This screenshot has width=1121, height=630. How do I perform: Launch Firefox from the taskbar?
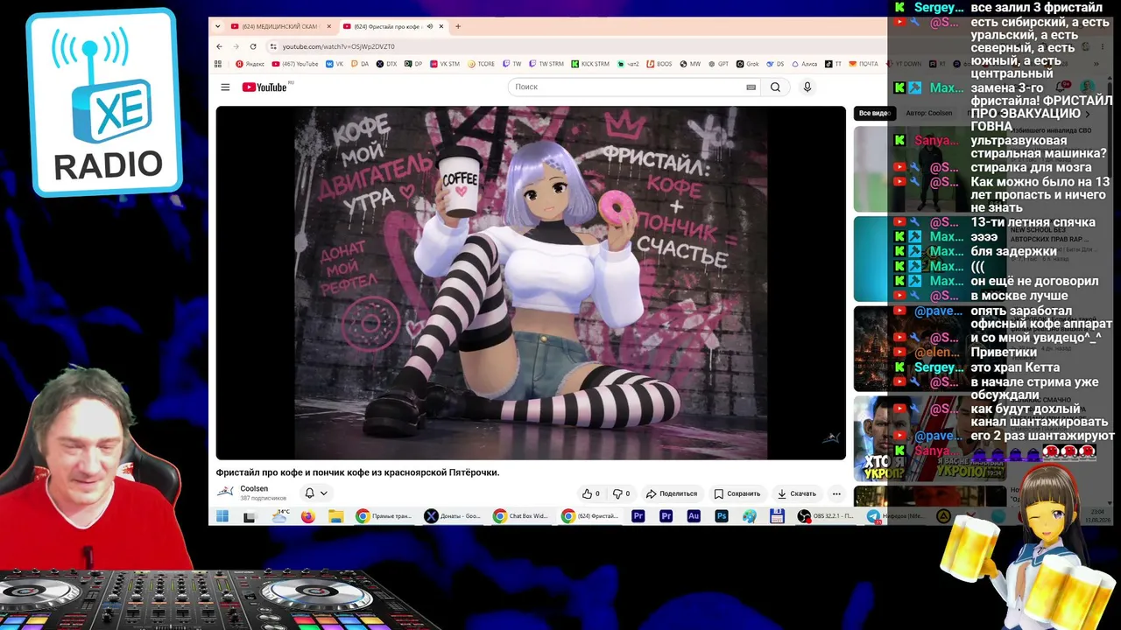tap(307, 516)
